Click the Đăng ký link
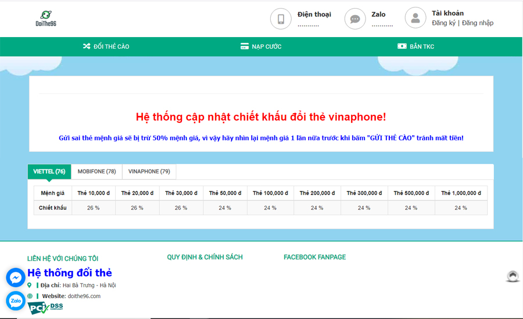 click(x=443, y=23)
